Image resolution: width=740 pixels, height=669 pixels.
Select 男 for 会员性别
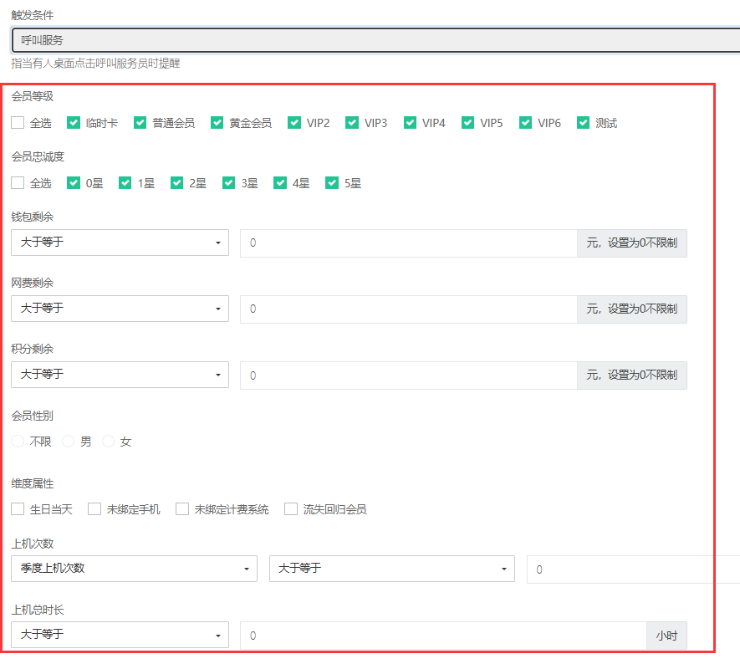pyautogui.click(x=69, y=442)
